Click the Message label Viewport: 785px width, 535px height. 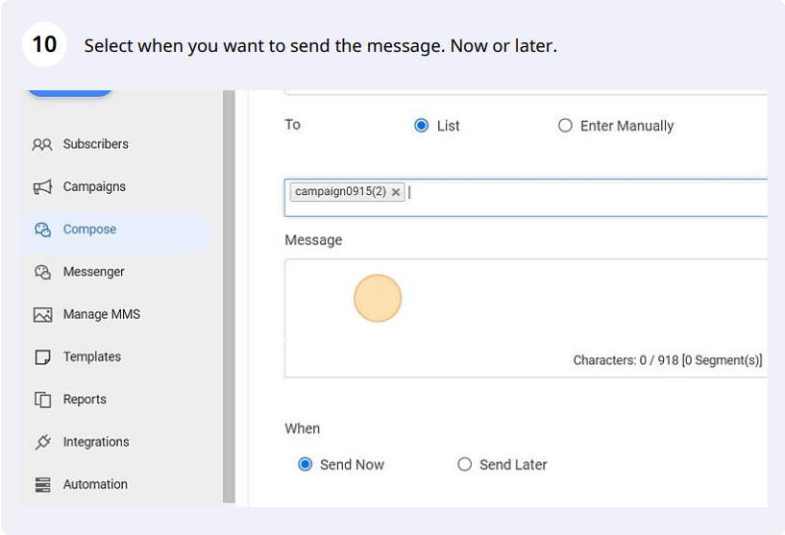click(x=313, y=240)
